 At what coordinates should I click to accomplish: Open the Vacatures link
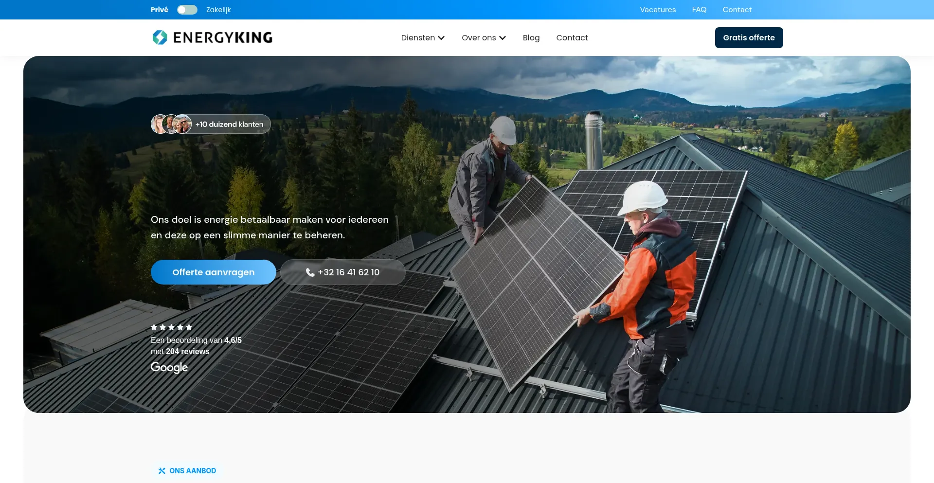point(658,10)
